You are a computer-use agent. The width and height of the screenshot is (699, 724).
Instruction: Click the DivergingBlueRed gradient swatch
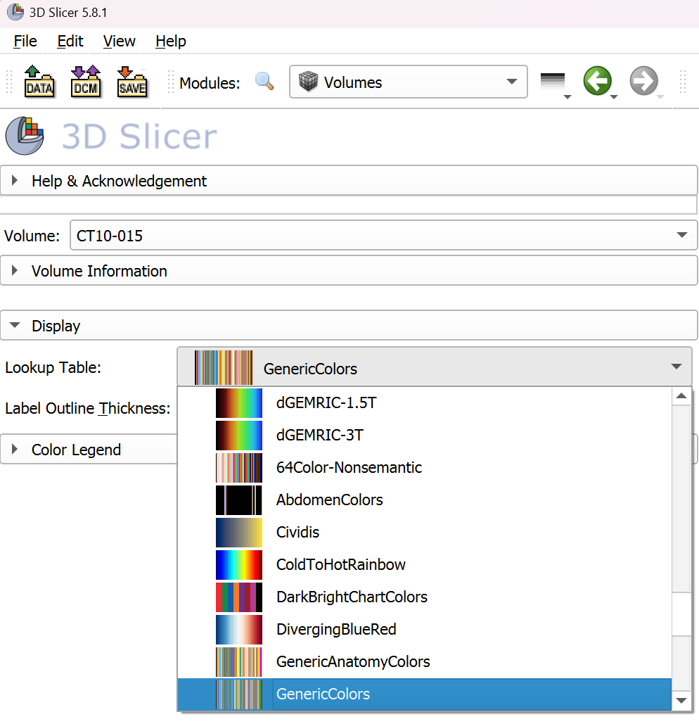[239, 629]
